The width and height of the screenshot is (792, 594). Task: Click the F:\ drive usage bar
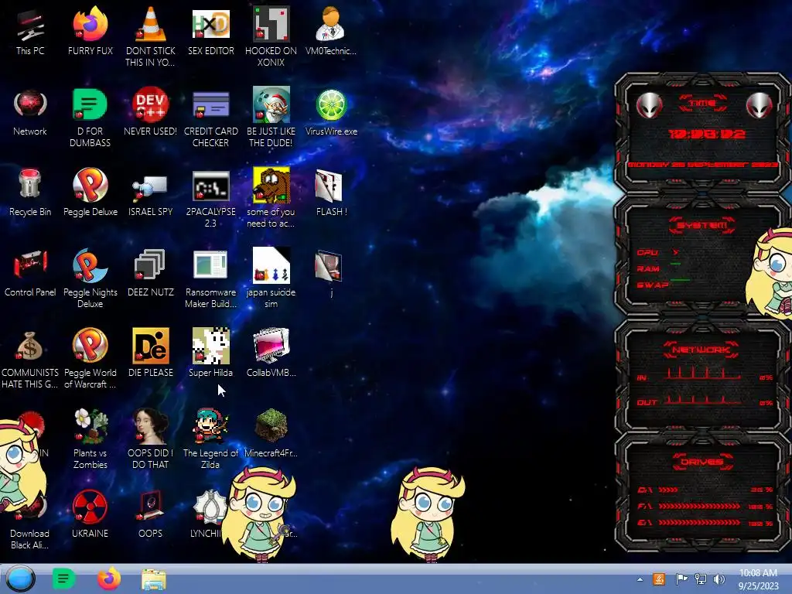[x=699, y=506]
